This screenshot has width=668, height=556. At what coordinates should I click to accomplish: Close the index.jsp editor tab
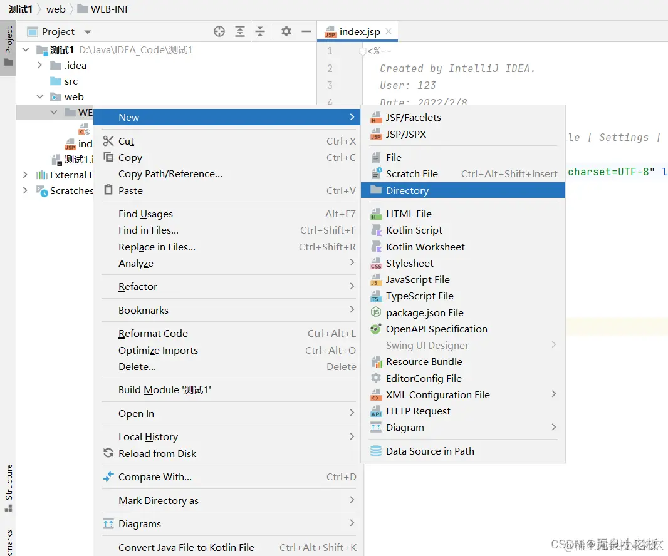click(389, 31)
